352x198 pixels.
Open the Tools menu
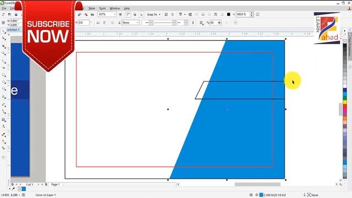(102, 8)
